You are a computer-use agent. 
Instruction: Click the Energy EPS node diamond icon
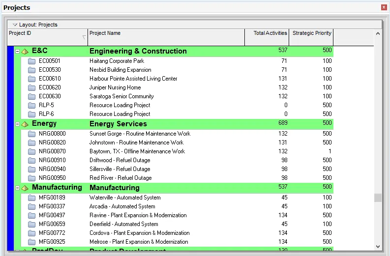(x=25, y=124)
